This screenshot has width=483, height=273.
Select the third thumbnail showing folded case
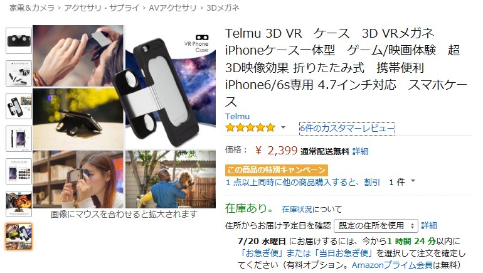pos(19,106)
